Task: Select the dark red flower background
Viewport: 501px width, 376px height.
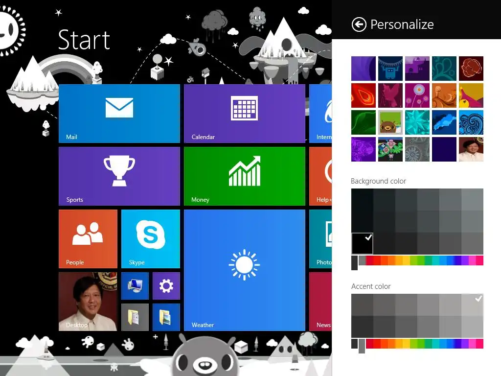Action: click(x=471, y=69)
